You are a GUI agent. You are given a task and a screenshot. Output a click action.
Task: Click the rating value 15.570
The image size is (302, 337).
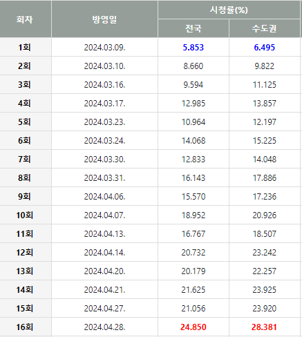(x=194, y=197)
